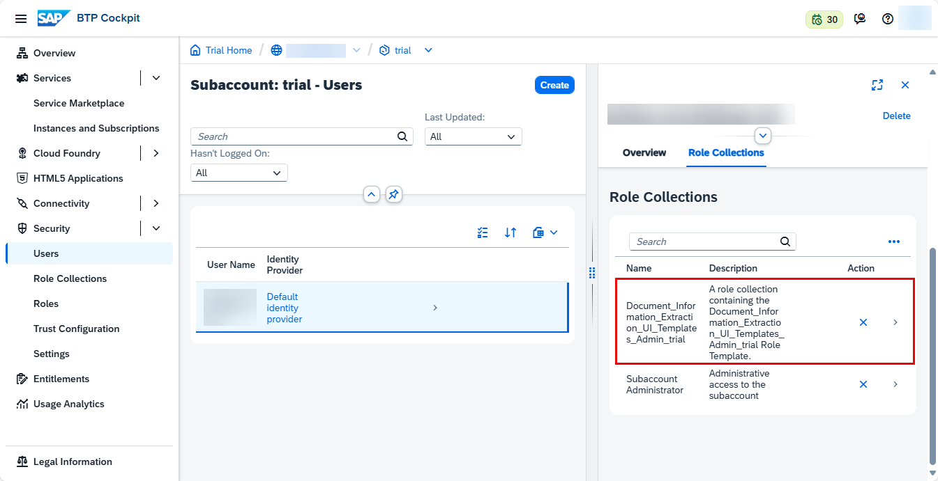Go to Trial Home breadcrumb link

(229, 50)
